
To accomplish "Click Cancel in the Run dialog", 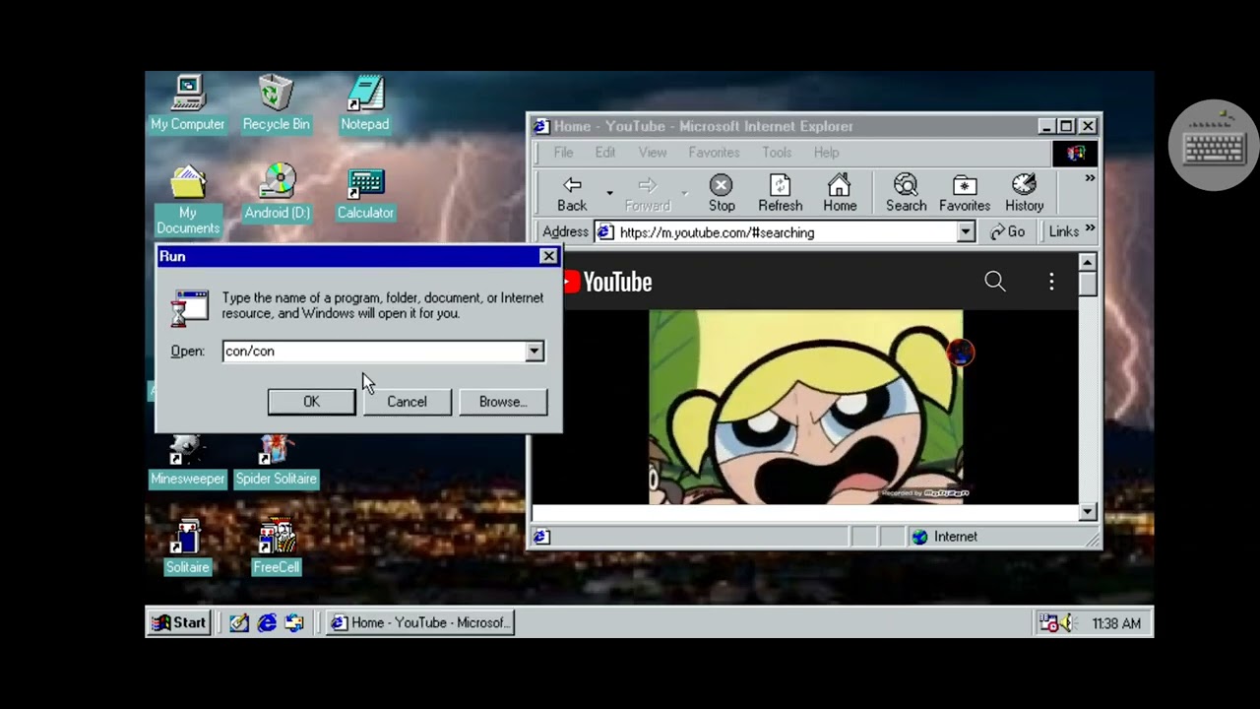I will click(407, 402).
